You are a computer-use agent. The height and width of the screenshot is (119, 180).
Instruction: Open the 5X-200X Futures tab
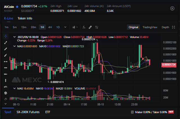pos(28,112)
